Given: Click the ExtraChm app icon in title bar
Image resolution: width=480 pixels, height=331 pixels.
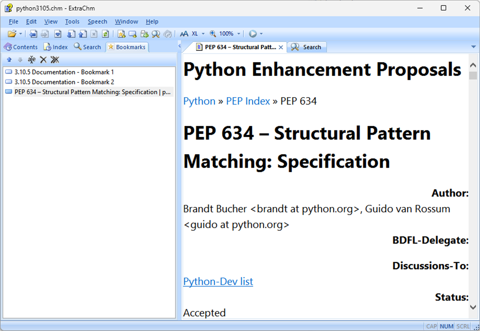Looking at the screenshot, I should point(8,8).
